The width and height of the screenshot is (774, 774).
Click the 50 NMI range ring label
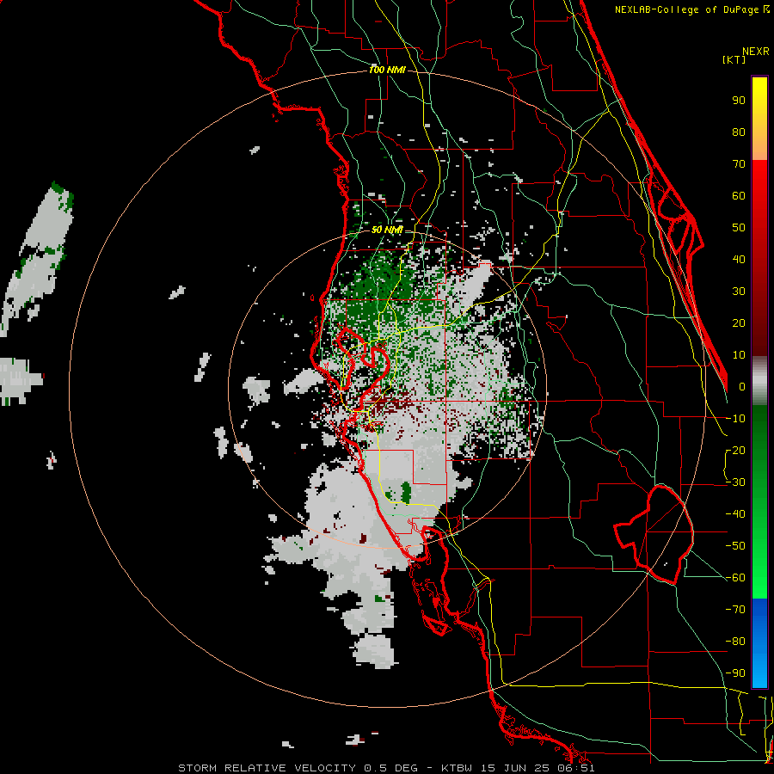(387, 230)
